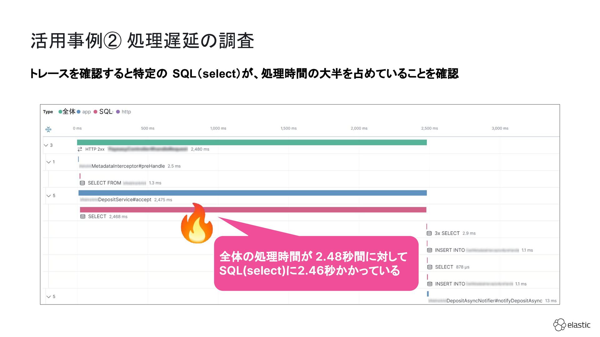Image resolution: width=600 pixels, height=337 pixels.
Task: Click database icon beside last INSERT INTO
Action: [430, 284]
